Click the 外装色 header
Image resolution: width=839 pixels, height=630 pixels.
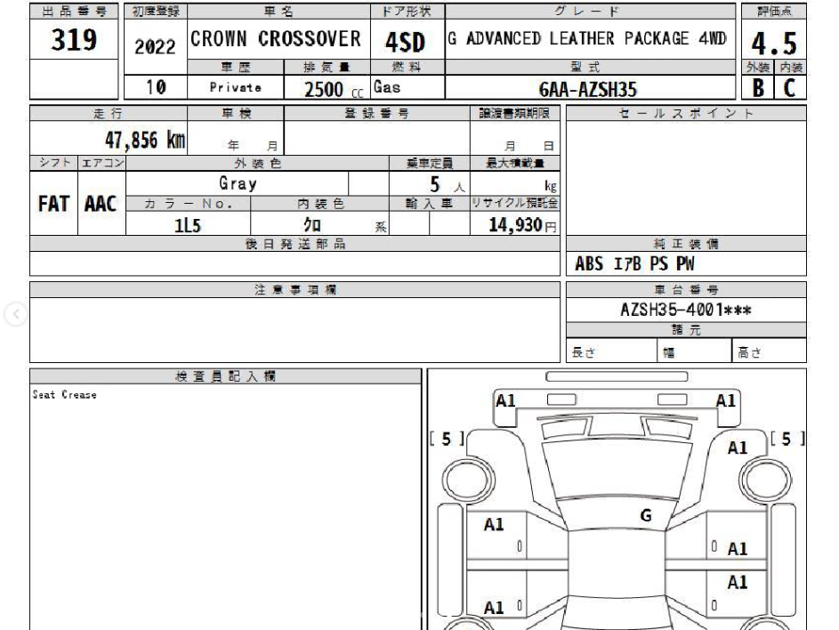pos(257,163)
